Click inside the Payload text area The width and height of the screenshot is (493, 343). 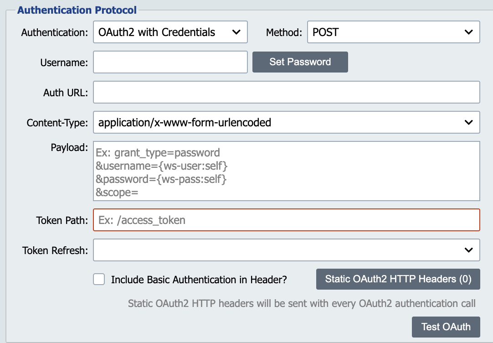tap(286, 171)
